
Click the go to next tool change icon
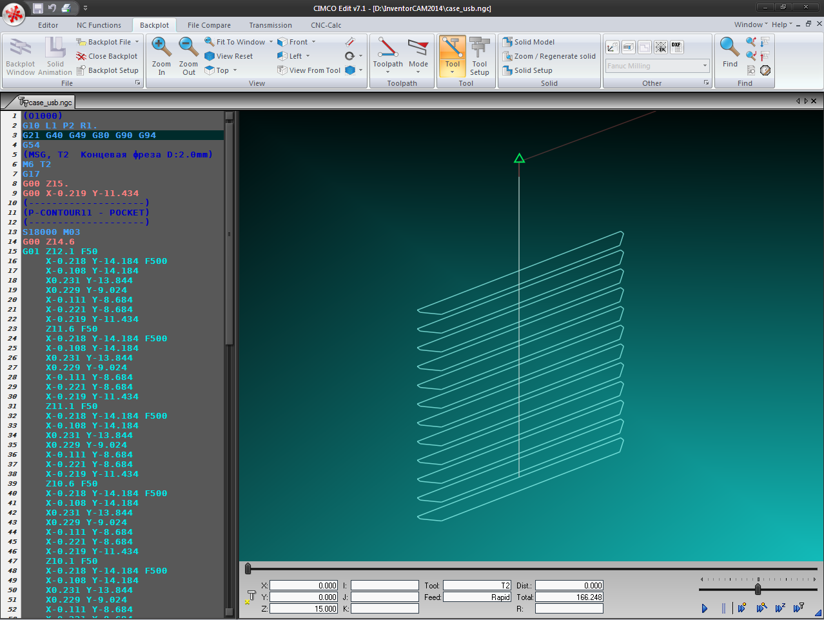coord(765,42)
